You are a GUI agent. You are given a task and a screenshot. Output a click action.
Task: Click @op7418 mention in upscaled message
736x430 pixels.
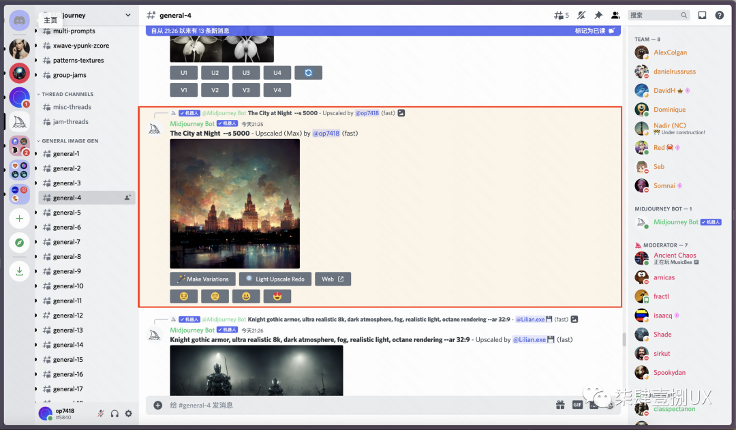pyautogui.click(x=326, y=134)
